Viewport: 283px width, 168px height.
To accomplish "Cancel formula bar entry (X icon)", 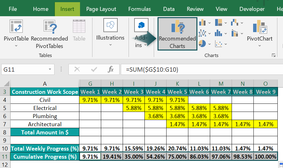I will 77,70.
